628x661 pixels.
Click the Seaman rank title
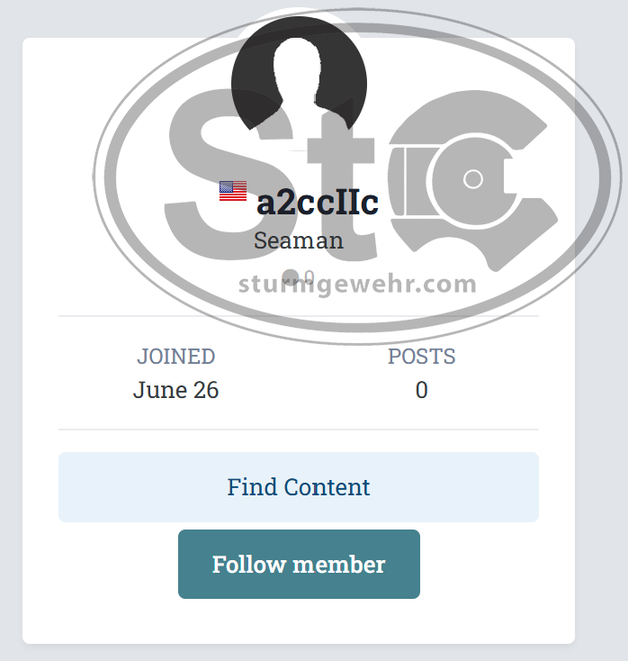[x=298, y=240]
